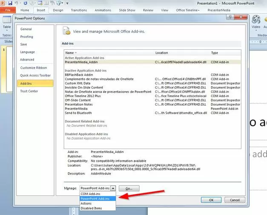This screenshot has width=267, height=215.
Task: Open the Review ribbon tab
Action: coord(148,10)
